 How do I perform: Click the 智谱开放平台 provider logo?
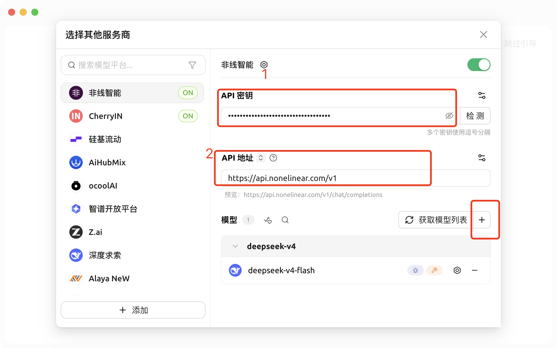76,209
